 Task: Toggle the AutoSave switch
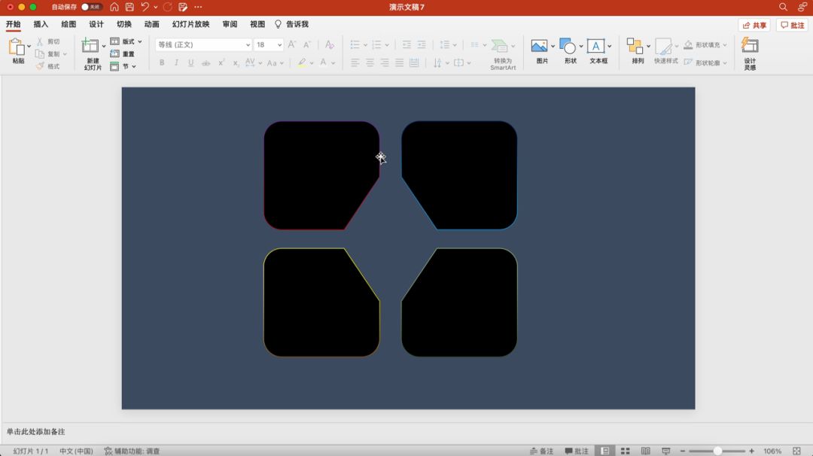pyautogui.click(x=91, y=7)
